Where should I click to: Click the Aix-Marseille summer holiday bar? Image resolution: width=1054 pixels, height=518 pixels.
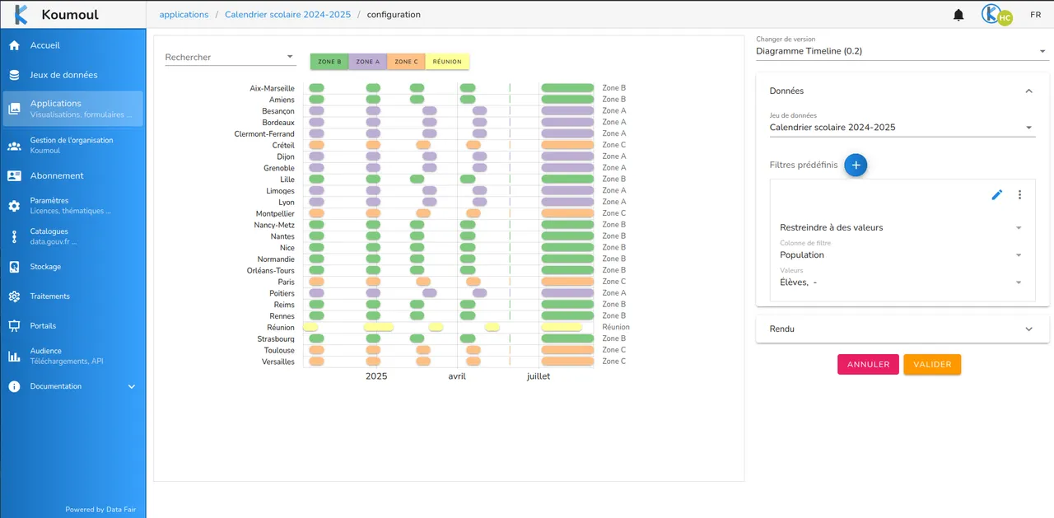567,88
